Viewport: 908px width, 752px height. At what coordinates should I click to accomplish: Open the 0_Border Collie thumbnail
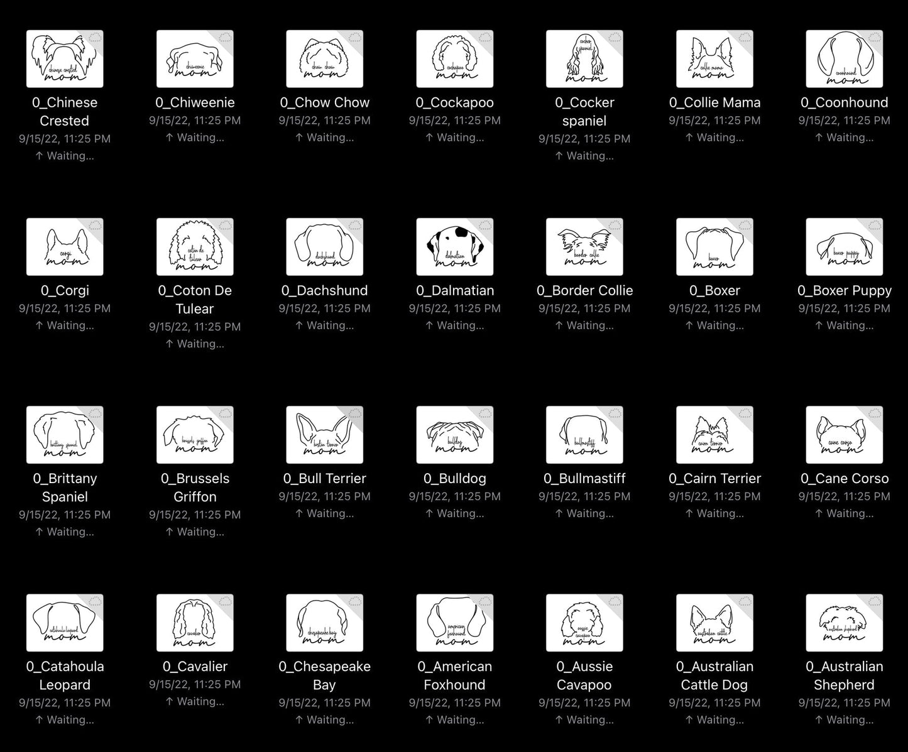(x=584, y=247)
